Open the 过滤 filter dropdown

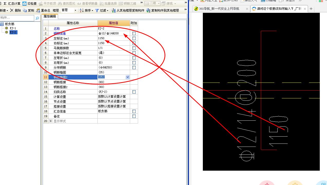[x=102, y=11]
